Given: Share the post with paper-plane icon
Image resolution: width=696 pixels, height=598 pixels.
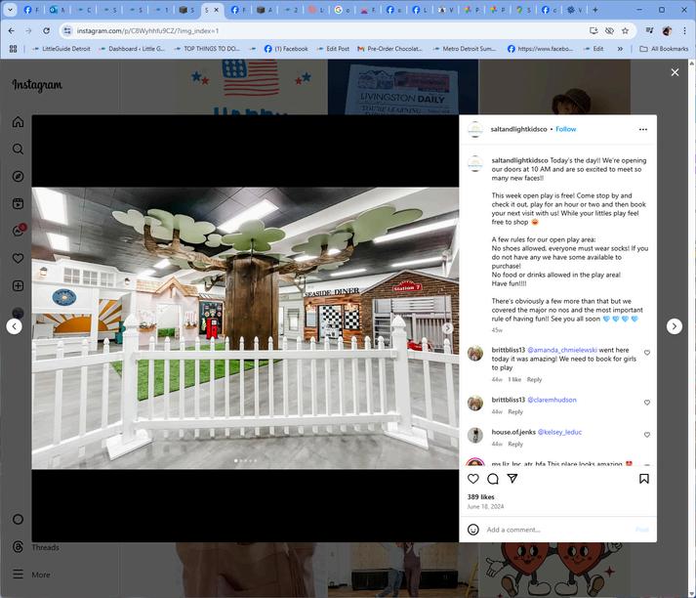Looking at the screenshot, I should coord(512,479).
